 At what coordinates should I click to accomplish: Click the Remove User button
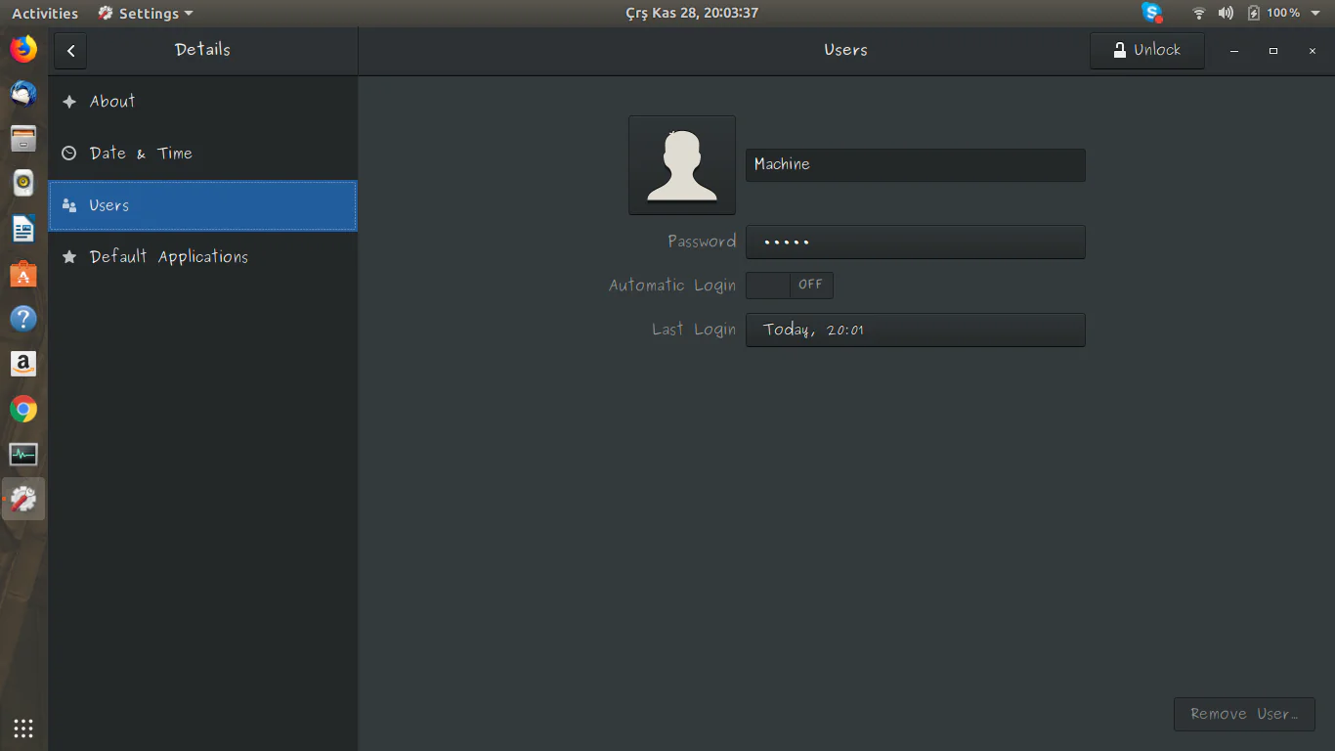(1244, 714)
